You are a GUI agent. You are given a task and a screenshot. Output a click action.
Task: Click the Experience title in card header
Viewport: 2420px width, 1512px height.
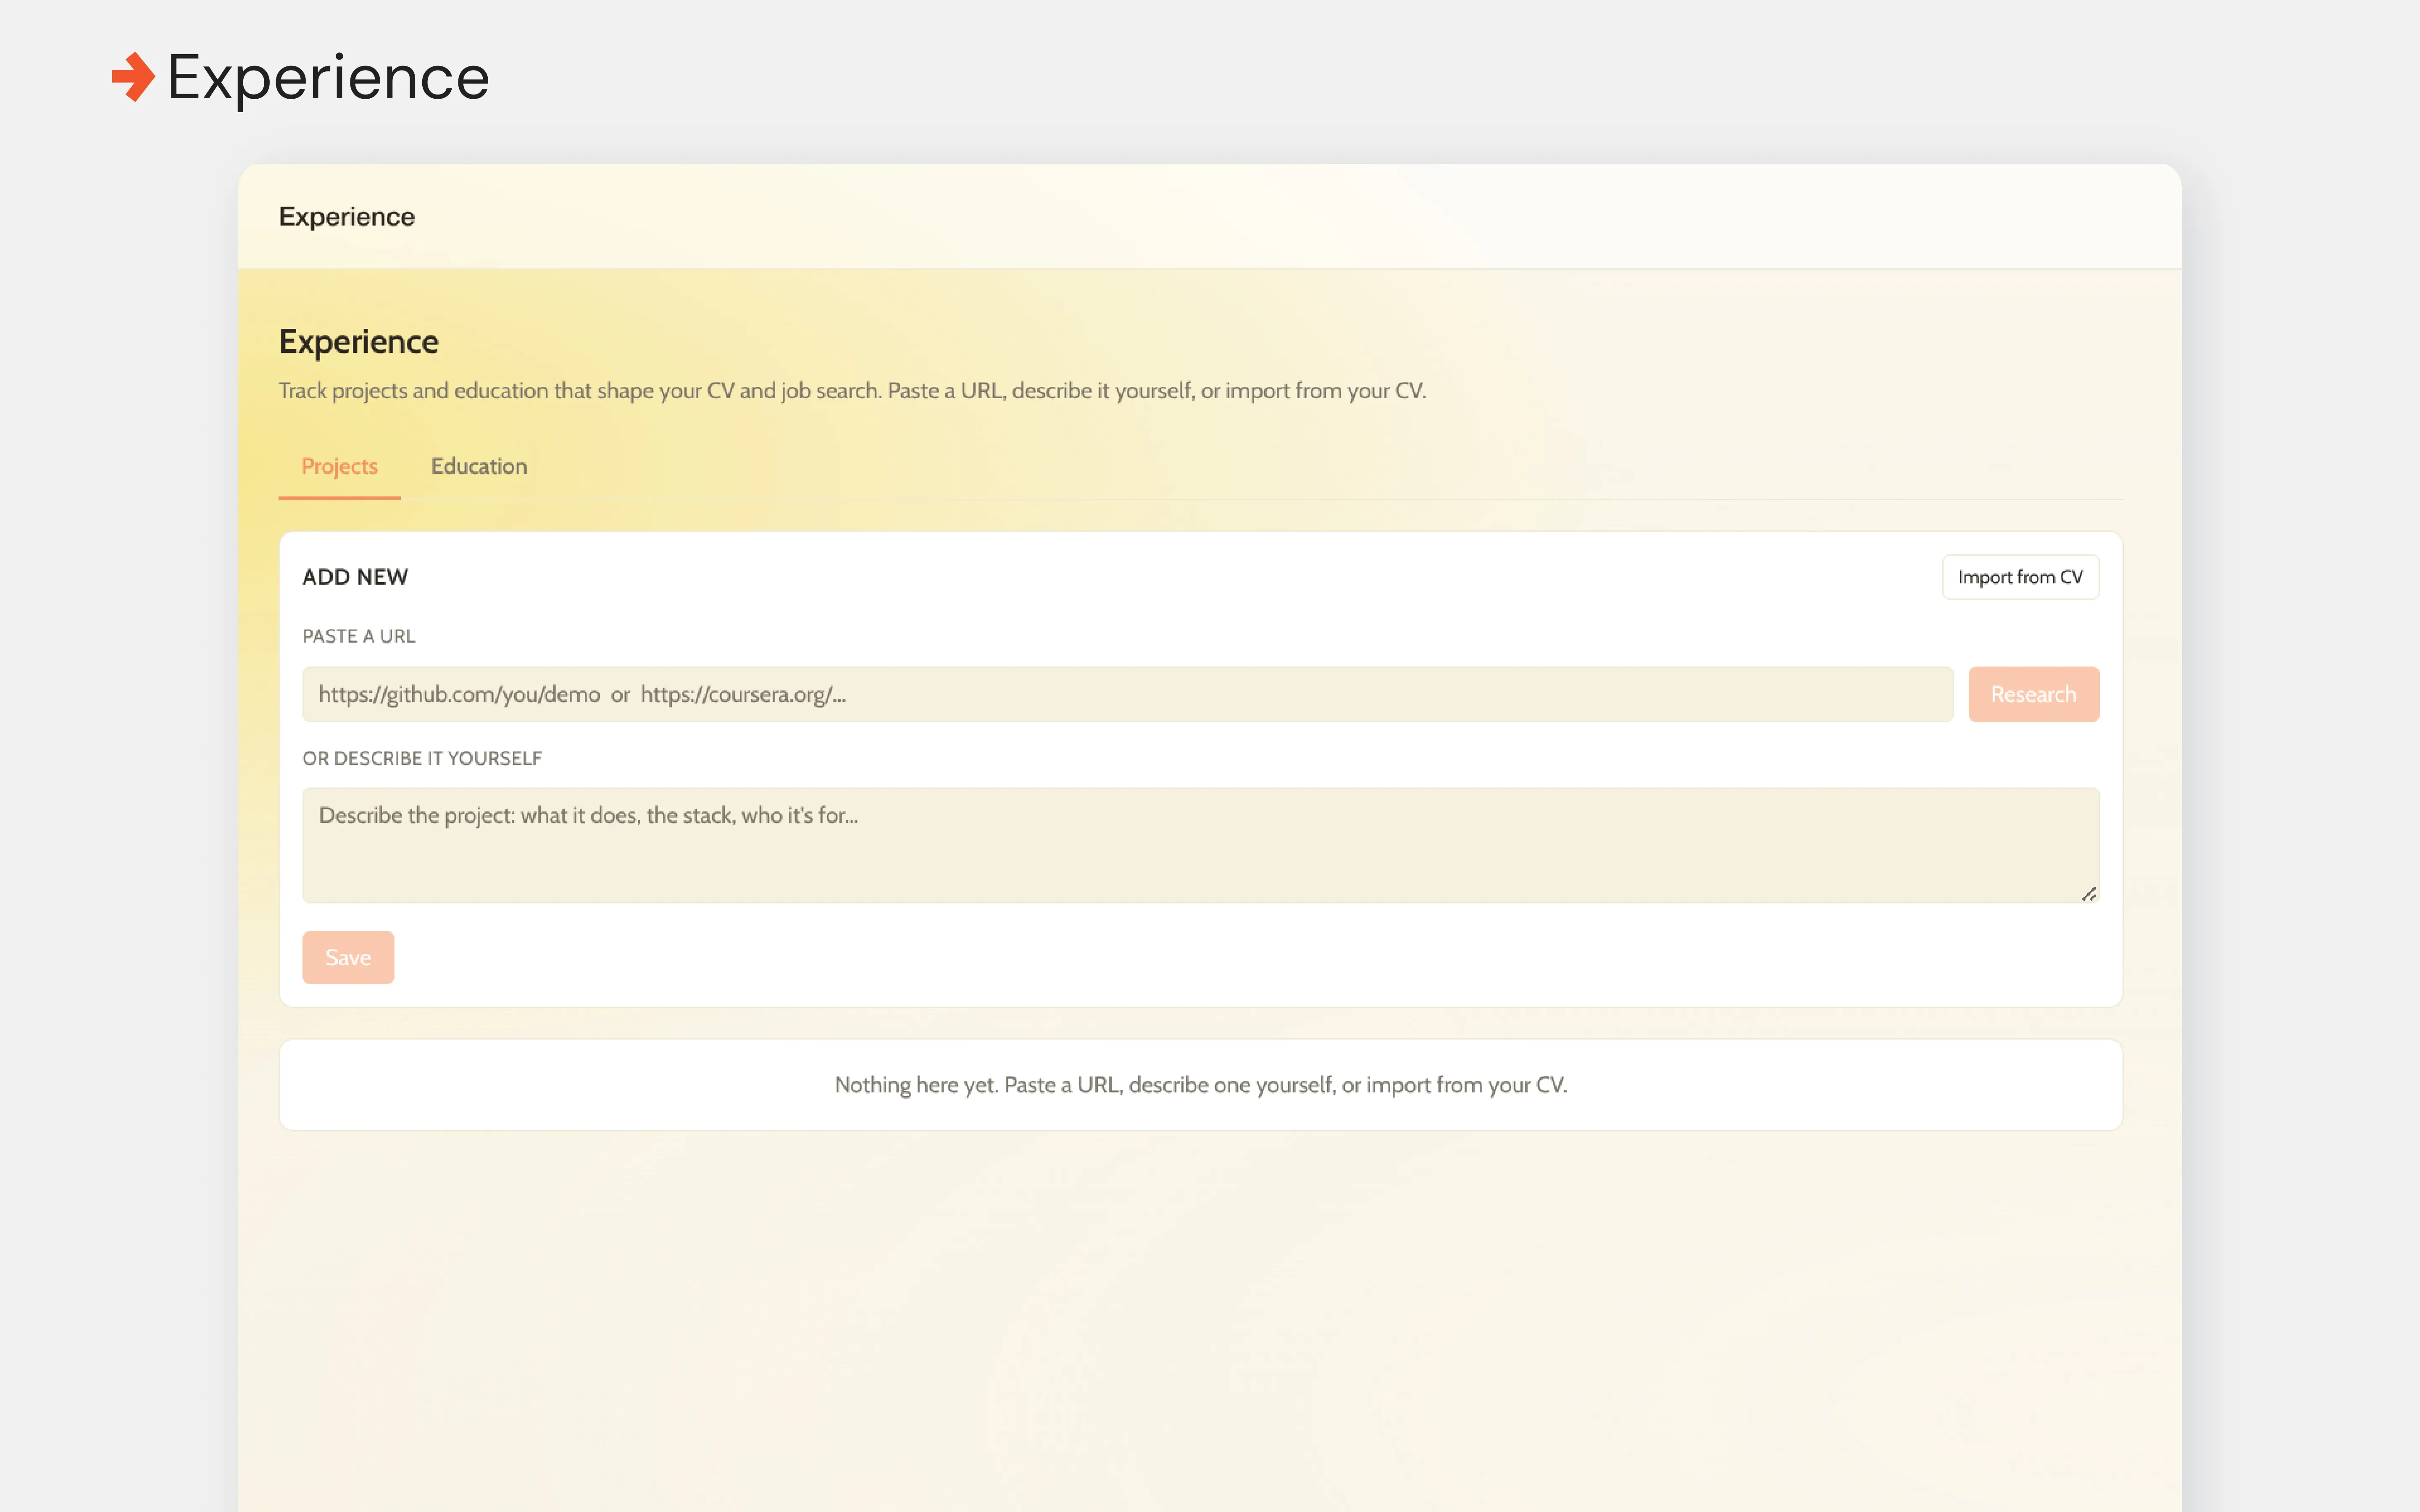[346, 217]
